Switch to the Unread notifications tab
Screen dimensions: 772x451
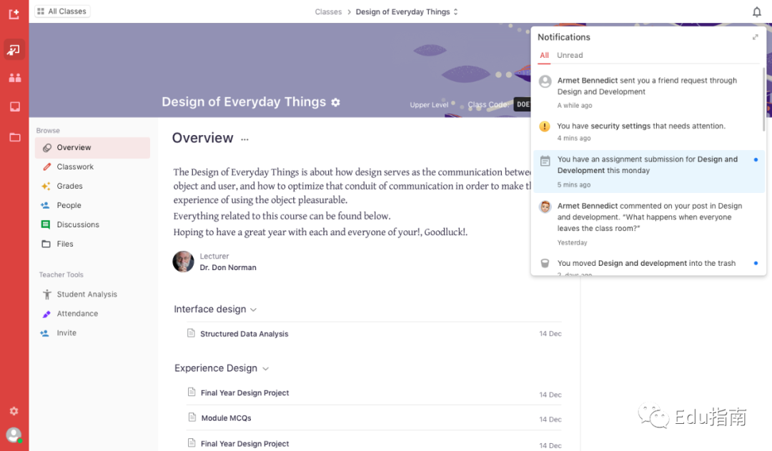(x=570, y=56)
